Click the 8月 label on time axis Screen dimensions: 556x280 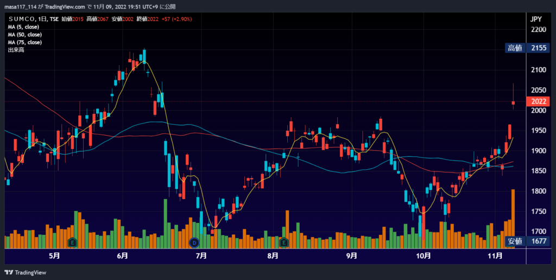273,256
